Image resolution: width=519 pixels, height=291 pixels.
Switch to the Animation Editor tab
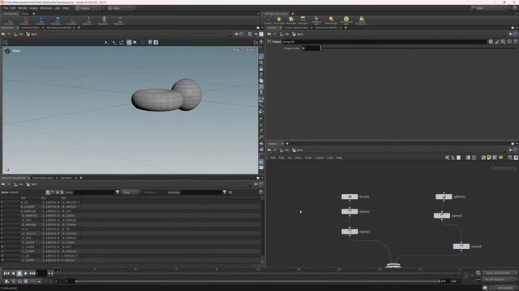(31, 27)
